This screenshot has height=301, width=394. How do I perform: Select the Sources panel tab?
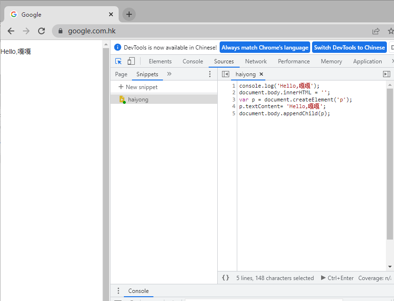coord(224,61)
